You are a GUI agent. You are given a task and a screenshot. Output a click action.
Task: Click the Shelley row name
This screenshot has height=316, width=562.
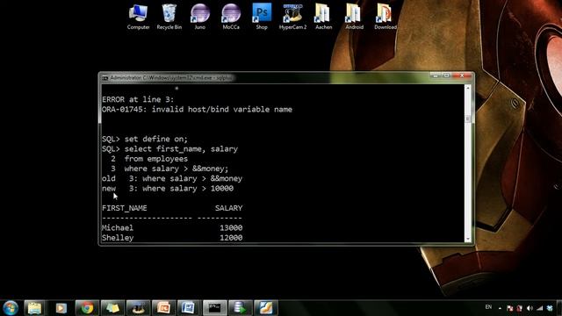pos(118,238)
